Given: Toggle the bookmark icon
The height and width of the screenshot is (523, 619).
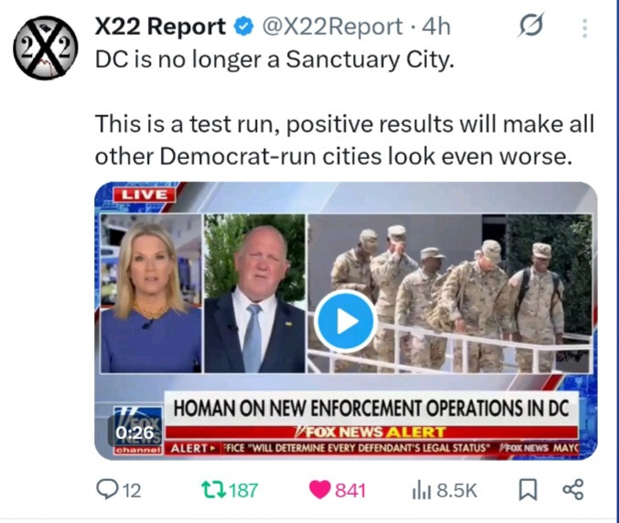Looking at the screenshot, I should coord(528,490).
